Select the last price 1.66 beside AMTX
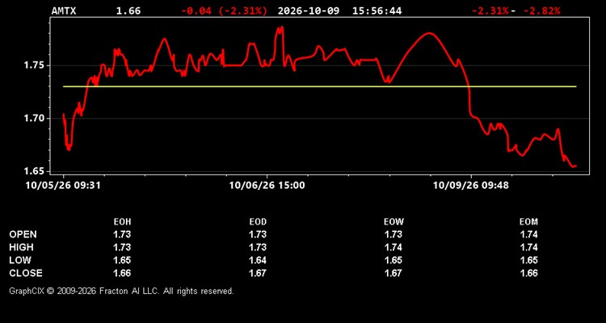 coord(128,10)
